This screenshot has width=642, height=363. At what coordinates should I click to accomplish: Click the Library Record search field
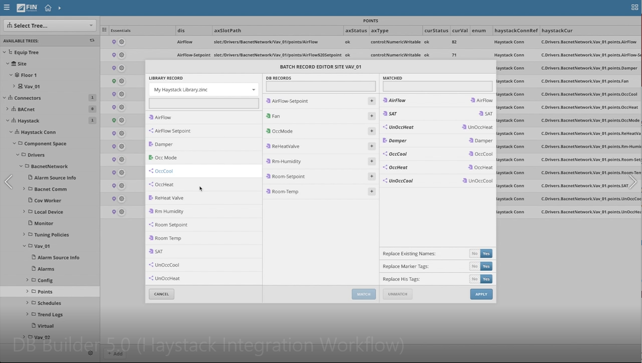tap(204, 103)
